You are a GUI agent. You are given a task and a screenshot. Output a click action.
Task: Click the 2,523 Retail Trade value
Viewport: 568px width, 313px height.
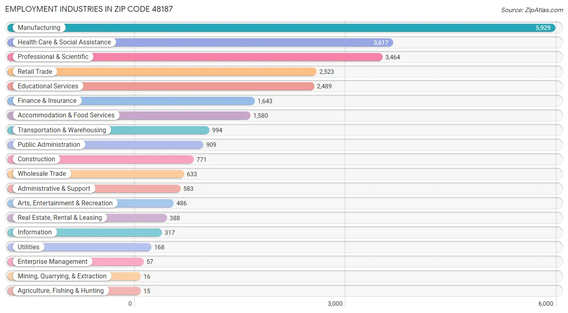326,72
